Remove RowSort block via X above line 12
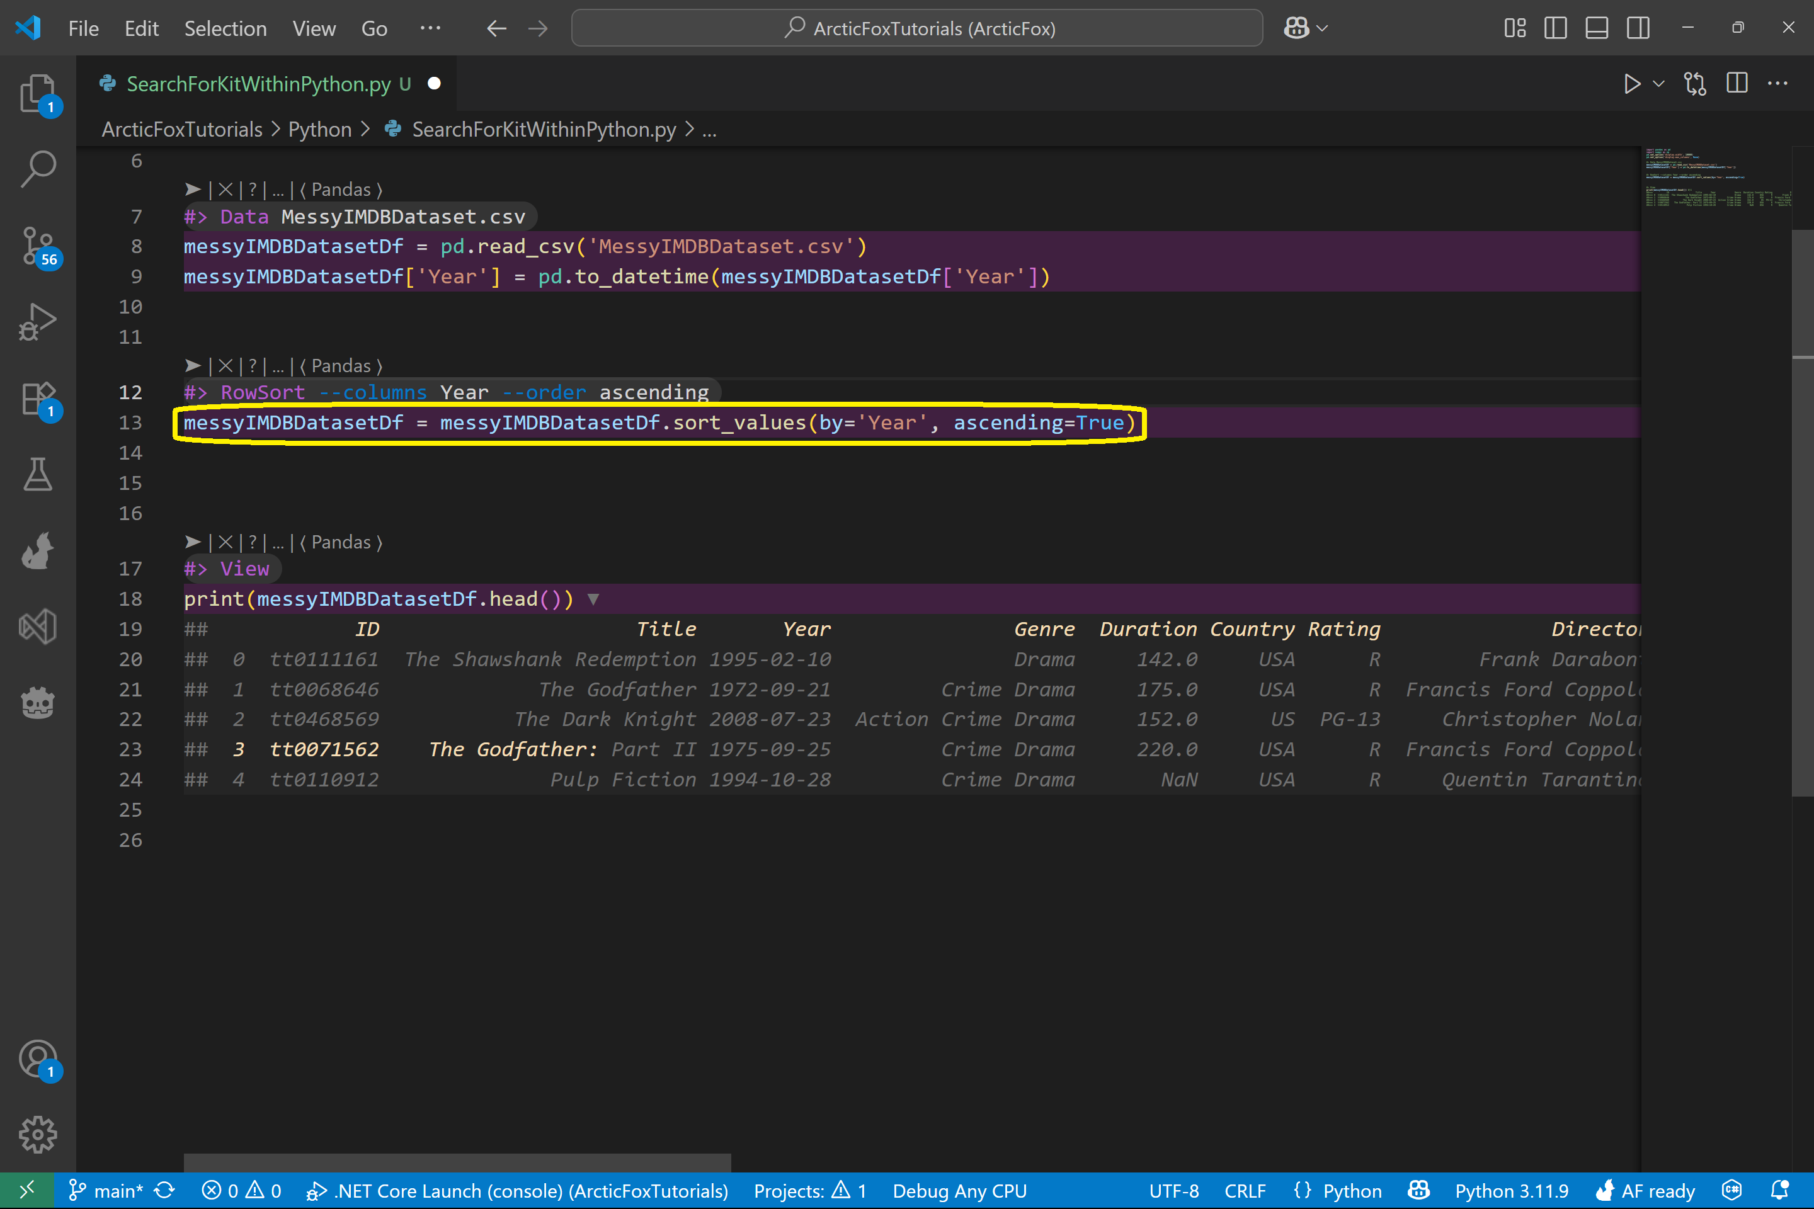1814x1209 pixels. pos(225,365)
